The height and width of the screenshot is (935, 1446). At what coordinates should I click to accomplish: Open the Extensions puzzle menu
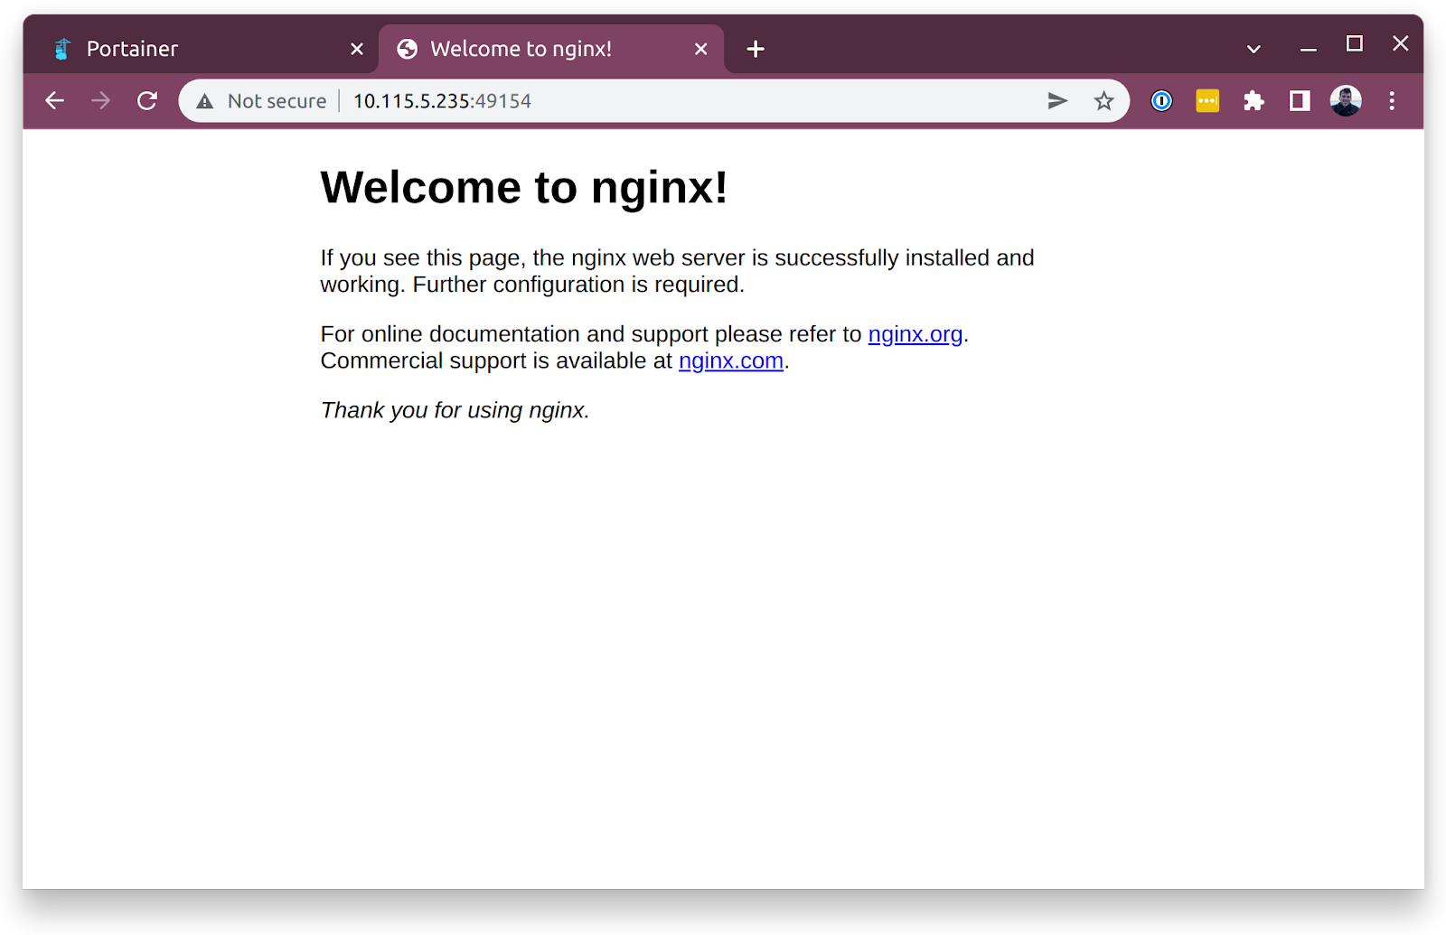1254,100
